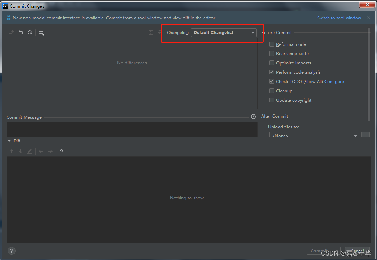Click into the Commit Message text area
The width and height of the screenshot is (377, 260).
pos(132,129)
